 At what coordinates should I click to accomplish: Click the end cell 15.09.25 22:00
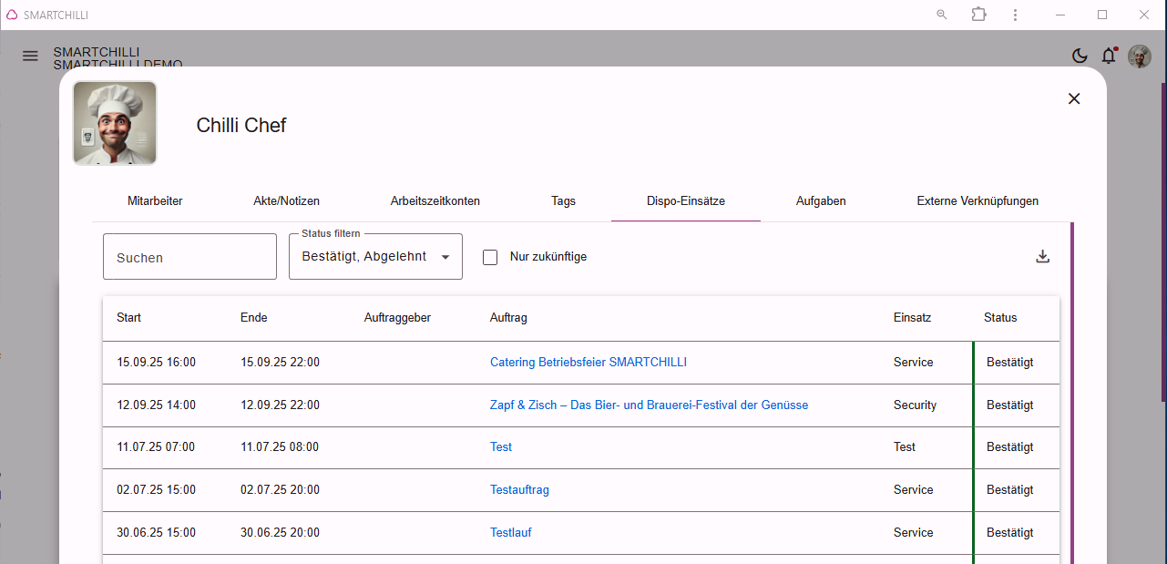280,362
